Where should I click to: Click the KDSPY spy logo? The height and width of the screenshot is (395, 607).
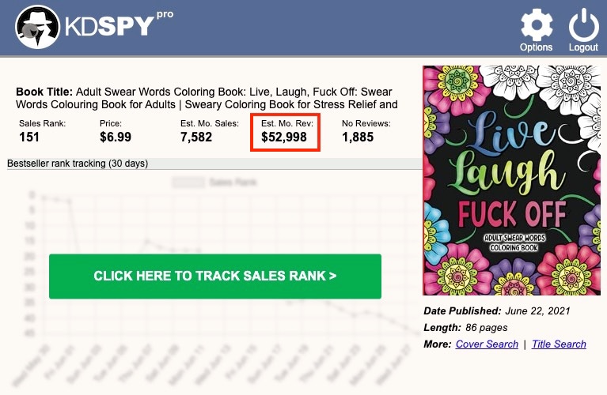pos(35,28)
